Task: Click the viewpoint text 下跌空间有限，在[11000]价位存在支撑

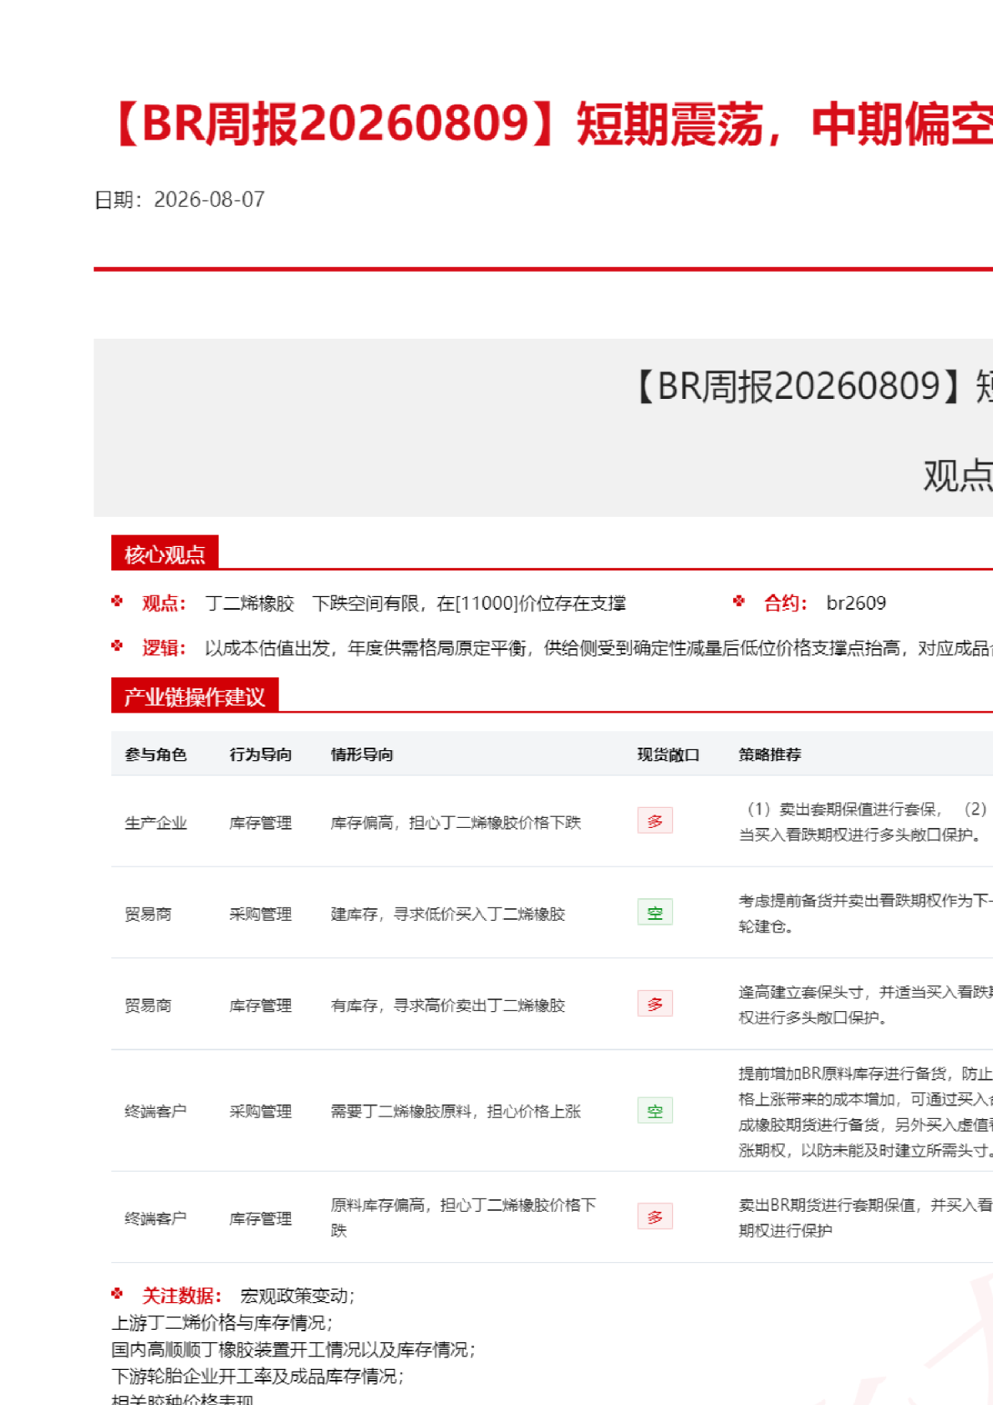Action: click(x=470, y=604)
